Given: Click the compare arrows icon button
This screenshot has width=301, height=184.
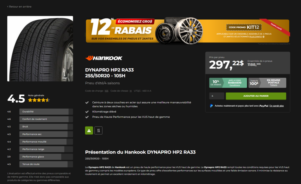Looking at the screenshot, I should point(98,130).
